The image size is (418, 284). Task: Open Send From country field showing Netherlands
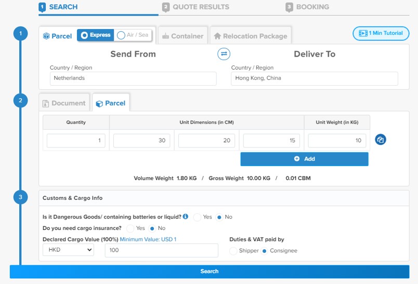(133, 78)
